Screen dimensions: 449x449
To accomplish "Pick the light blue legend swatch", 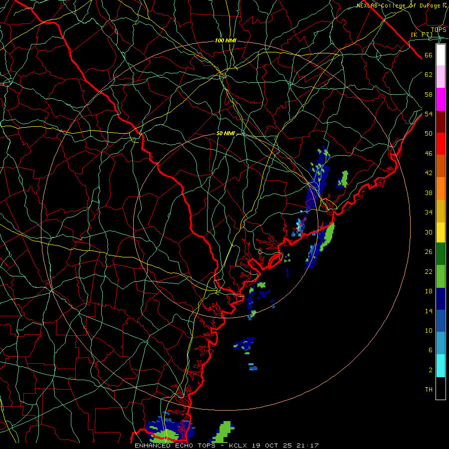I will click(441, 343).
